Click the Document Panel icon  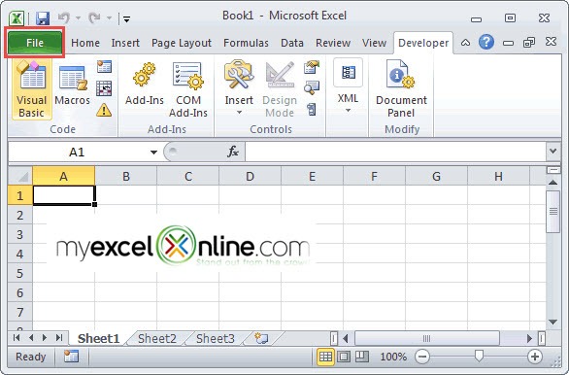(401, 89)
